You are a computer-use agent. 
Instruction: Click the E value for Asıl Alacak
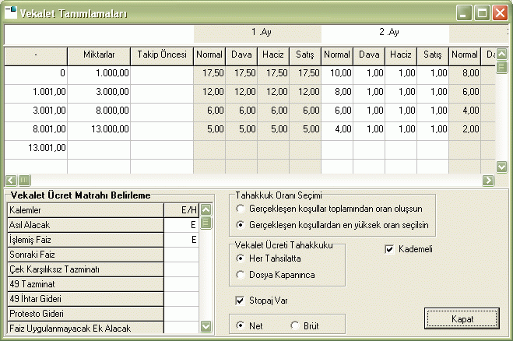pos(181,225)
